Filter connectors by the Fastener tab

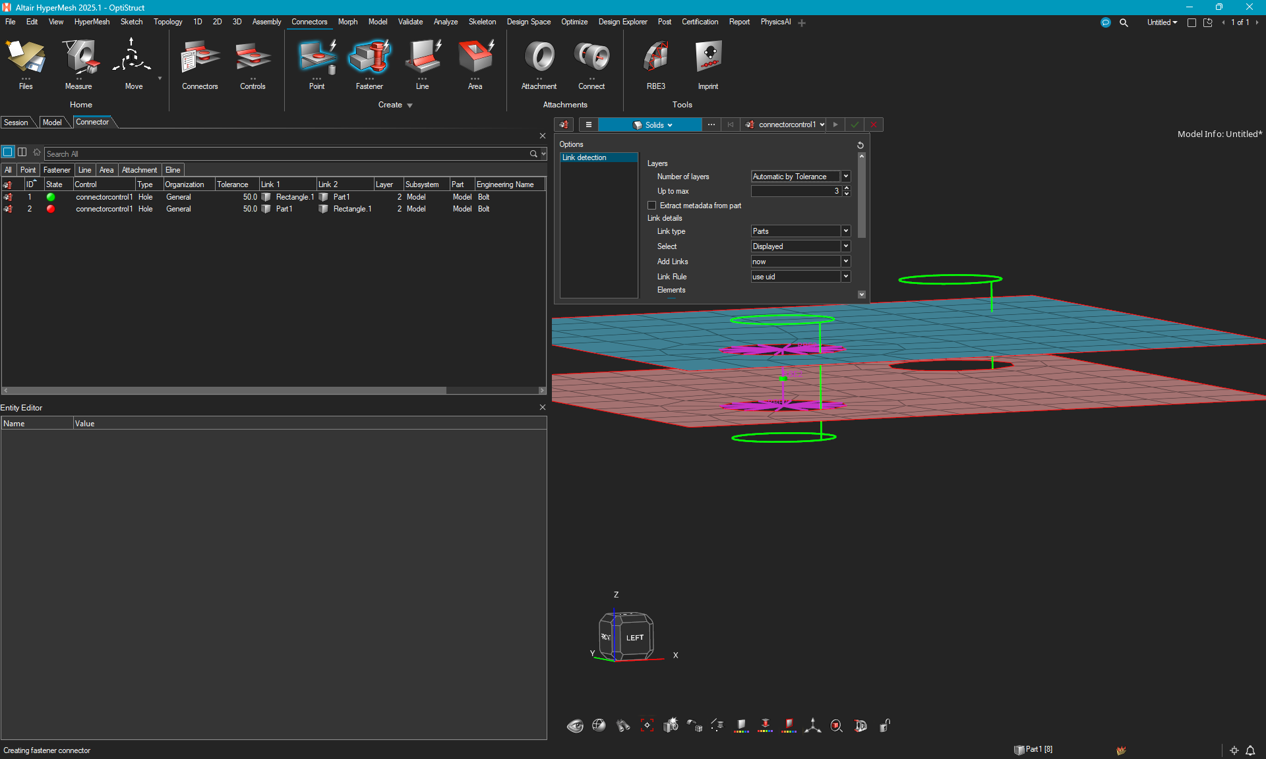click(57, 170)
